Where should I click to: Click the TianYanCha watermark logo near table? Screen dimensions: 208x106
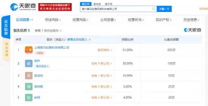click(x=192, y=30)
